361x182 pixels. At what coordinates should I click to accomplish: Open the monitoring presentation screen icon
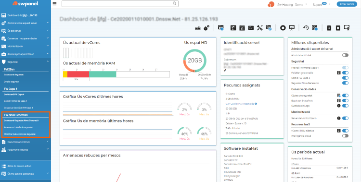[292, 28]
